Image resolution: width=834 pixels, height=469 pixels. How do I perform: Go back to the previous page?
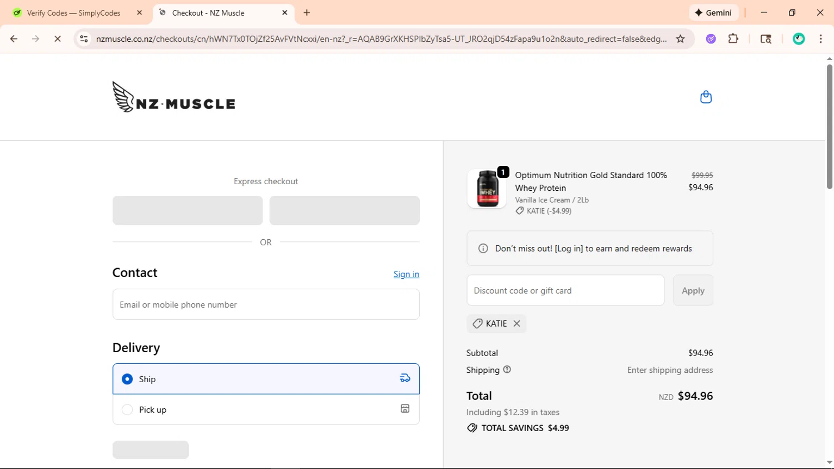pyautogui.click(x=14, y=38)
